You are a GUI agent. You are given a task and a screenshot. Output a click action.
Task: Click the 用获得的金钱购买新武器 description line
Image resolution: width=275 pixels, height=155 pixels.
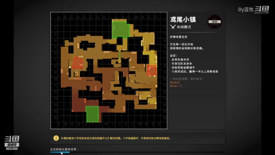coord(187,48)
